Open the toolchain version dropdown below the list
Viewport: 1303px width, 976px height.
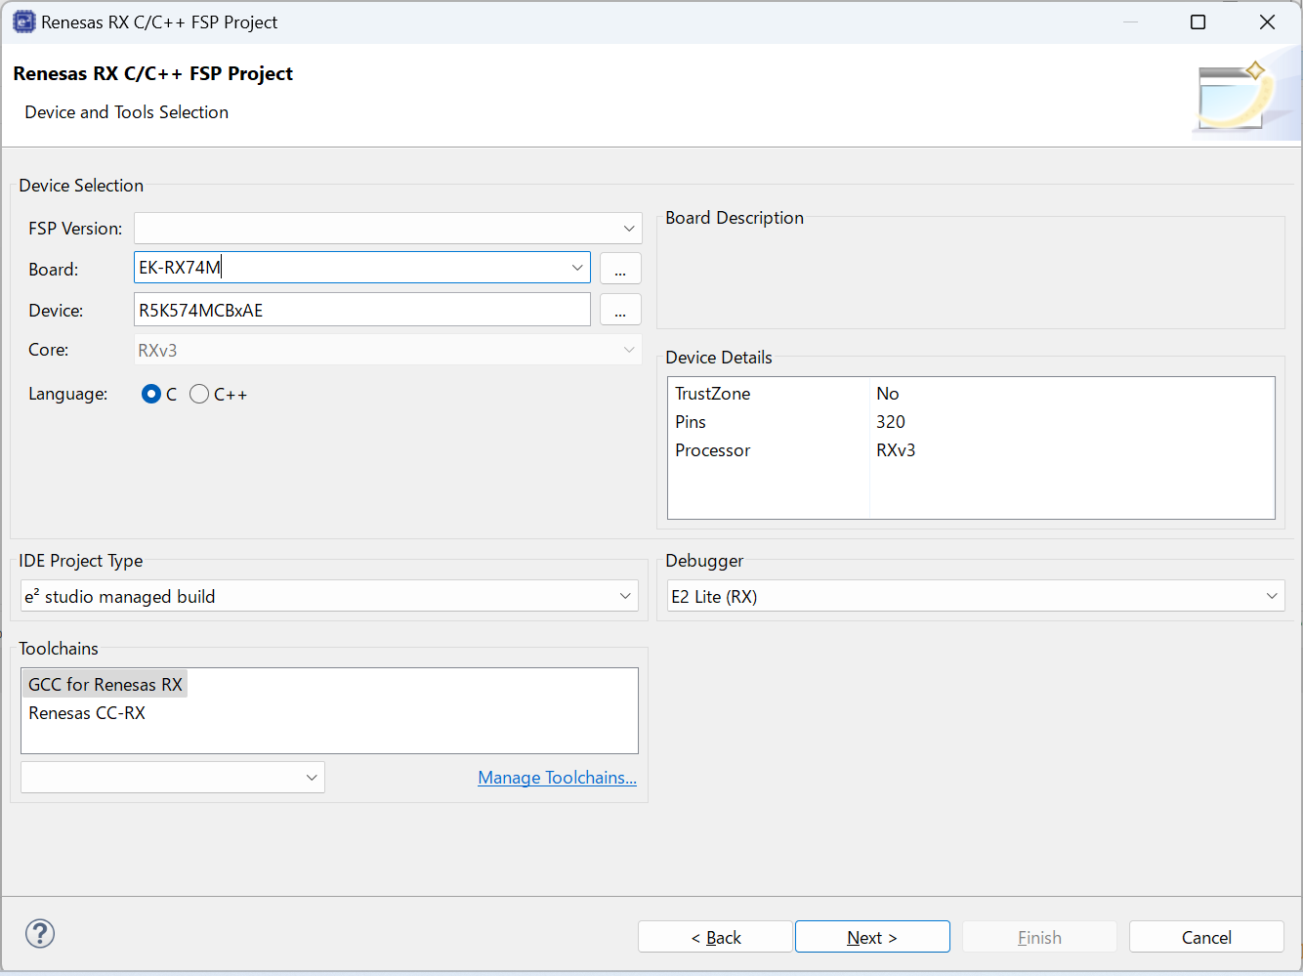point(173,778)
